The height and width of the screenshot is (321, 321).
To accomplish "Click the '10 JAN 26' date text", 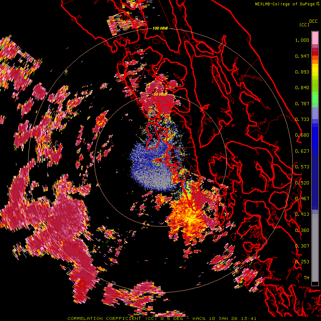I will tap(223, 319).
